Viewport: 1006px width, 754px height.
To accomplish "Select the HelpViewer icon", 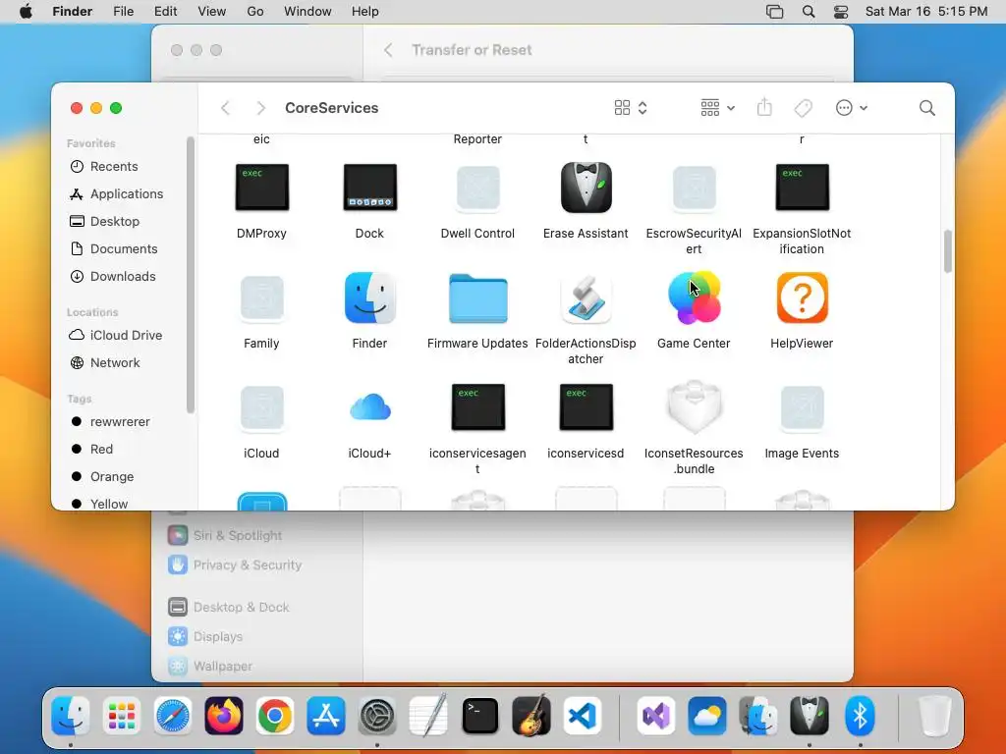I will point(802,297).
